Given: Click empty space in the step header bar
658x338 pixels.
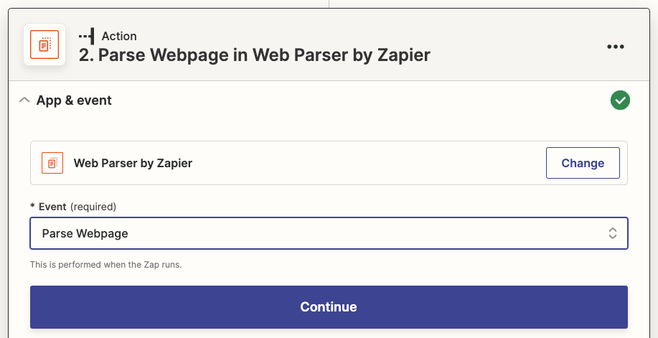Looking at the screenshot, I should click(x=516, y=46).
